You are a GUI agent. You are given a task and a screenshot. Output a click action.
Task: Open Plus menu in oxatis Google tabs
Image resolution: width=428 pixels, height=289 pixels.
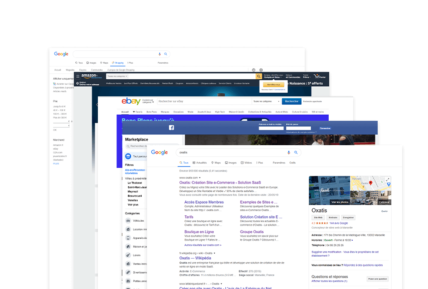tap(260, 163)
